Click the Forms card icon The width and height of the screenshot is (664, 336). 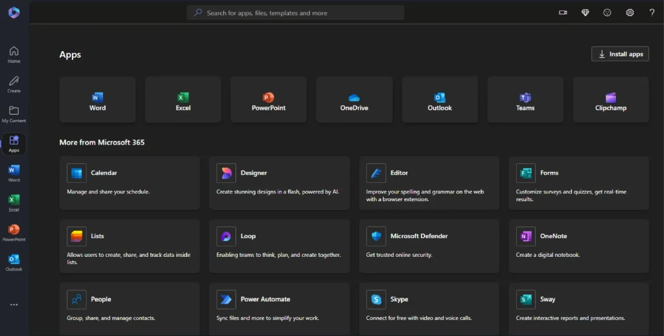tap(525, 173)
